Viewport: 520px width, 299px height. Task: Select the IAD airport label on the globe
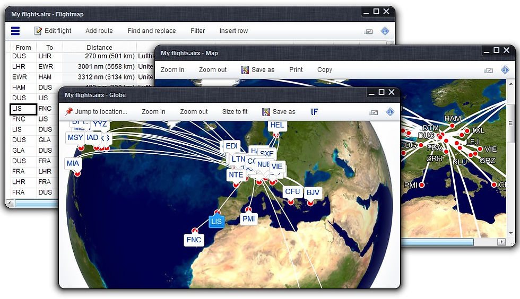pyautogui.click(x=92, y=137)
